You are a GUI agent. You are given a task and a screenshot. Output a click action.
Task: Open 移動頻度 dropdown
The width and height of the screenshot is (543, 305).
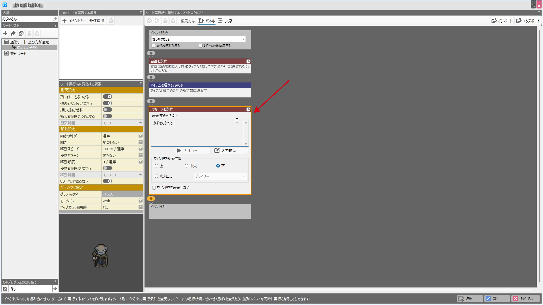[x=140, y=162]
